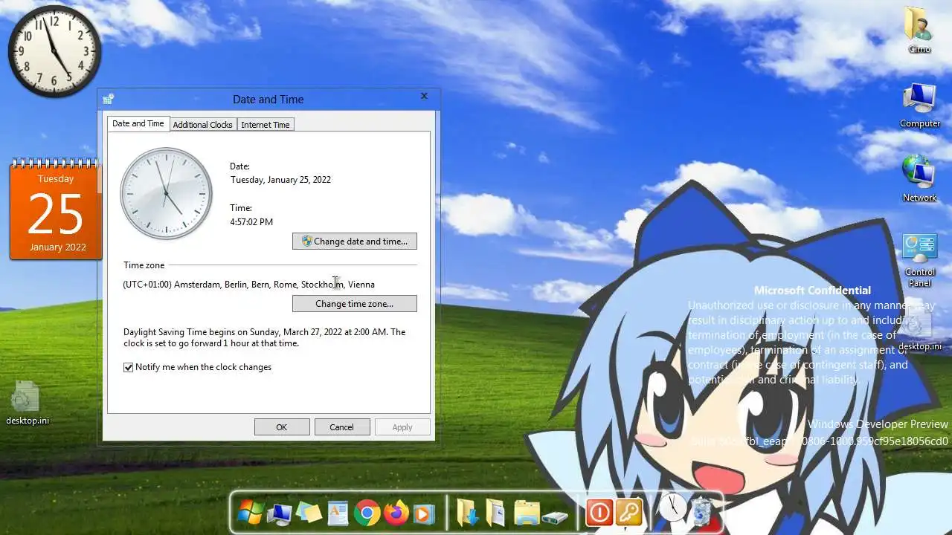
Task: Close the Date and Time dialog
Action: (x=424, y=96)
